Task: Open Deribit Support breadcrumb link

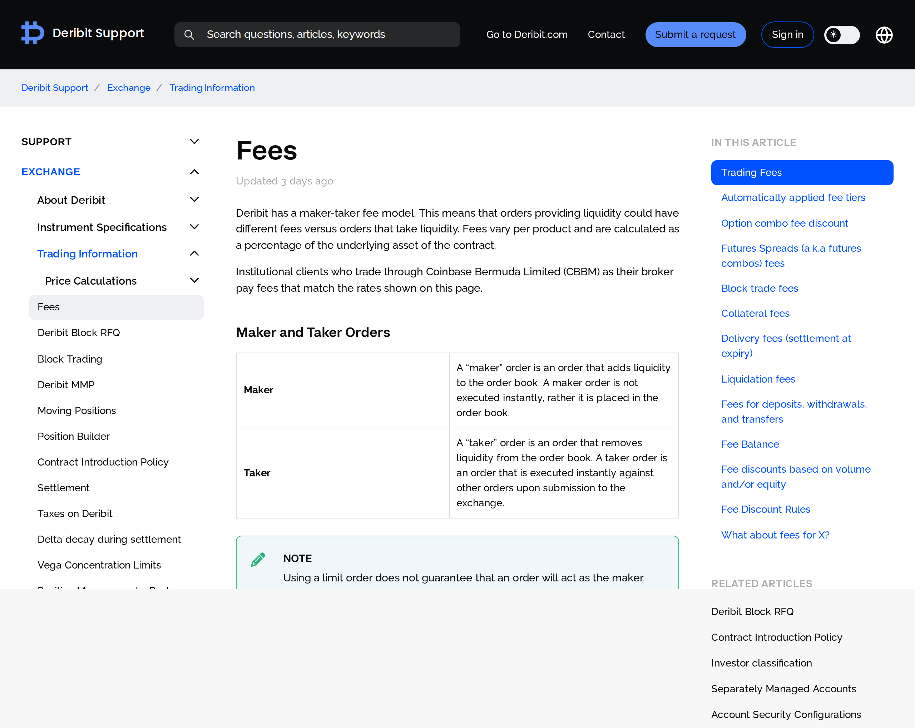Action: coord(55,88)
